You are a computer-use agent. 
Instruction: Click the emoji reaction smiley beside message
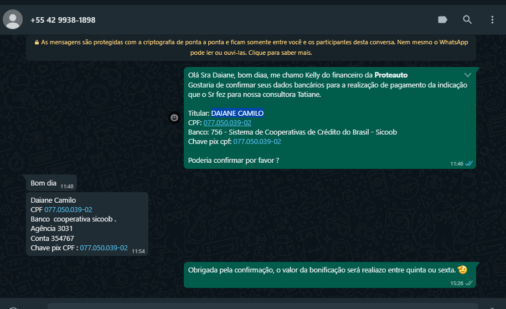pyautogui.click(x=174, y=117)
